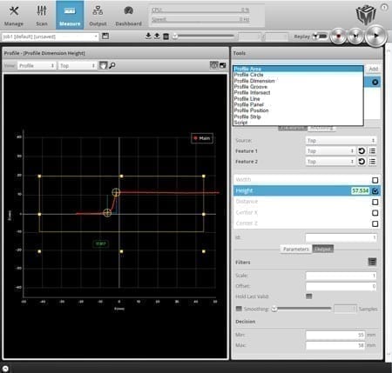Open the View Profile dropdown
Screen dimensions: 392x373
tap(37, 66)
